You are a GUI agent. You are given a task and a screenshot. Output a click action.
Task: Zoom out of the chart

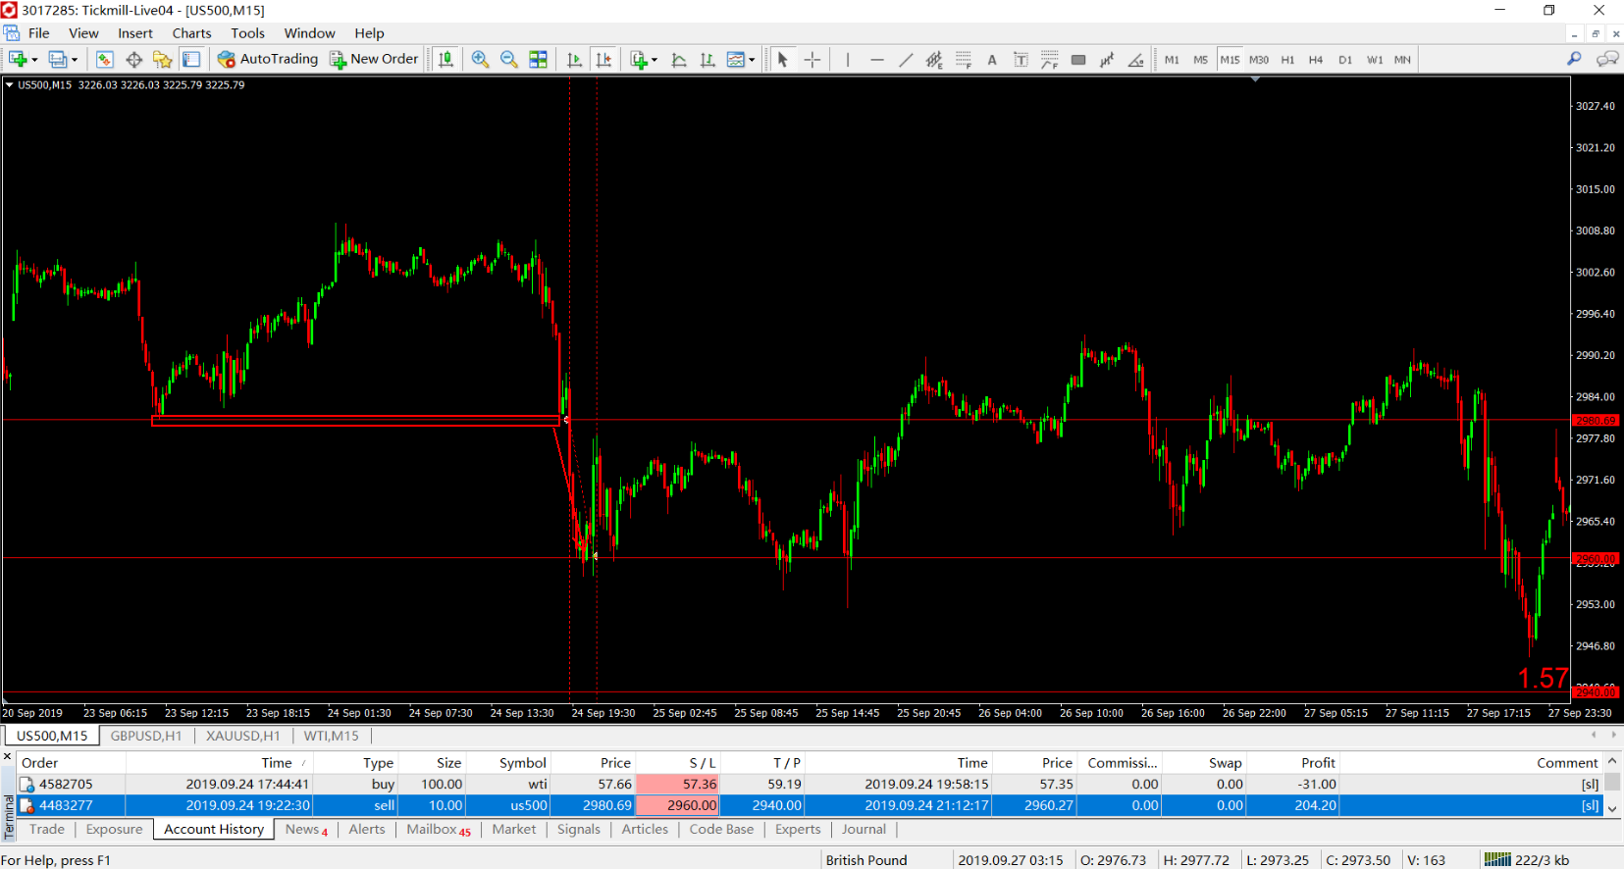[508, 60]
